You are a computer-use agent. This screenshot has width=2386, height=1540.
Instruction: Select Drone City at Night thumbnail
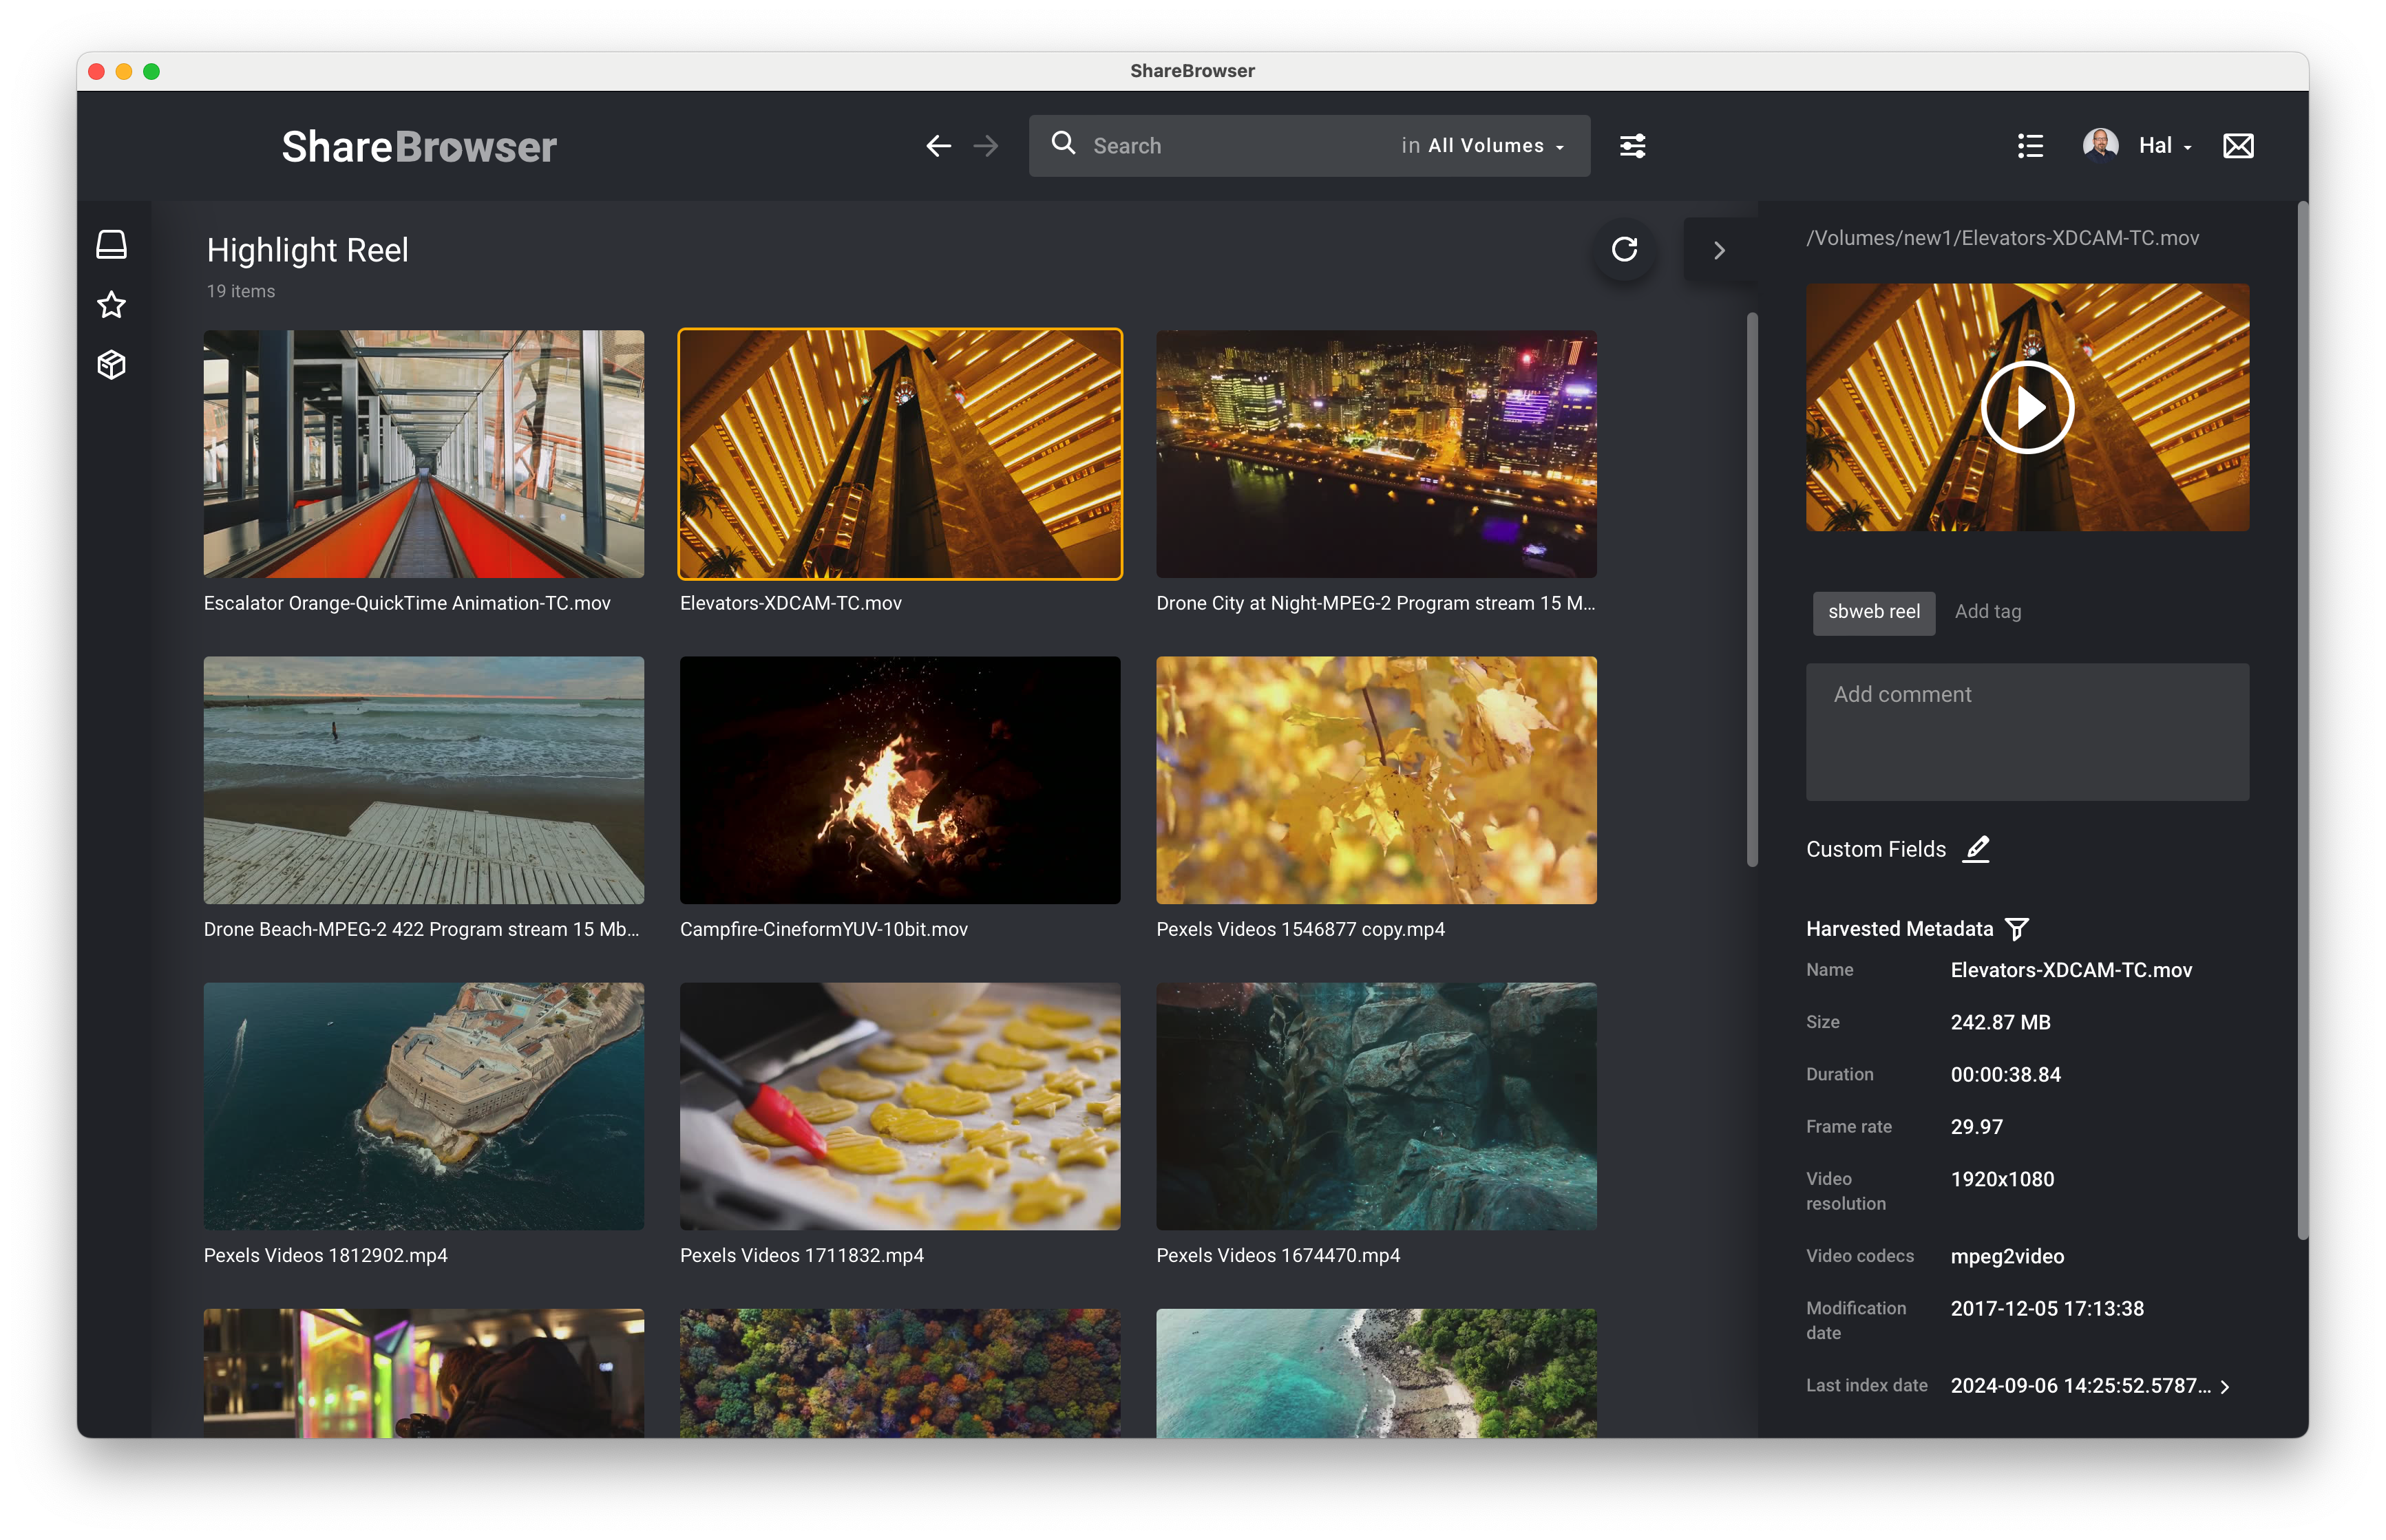point(1375,454)
